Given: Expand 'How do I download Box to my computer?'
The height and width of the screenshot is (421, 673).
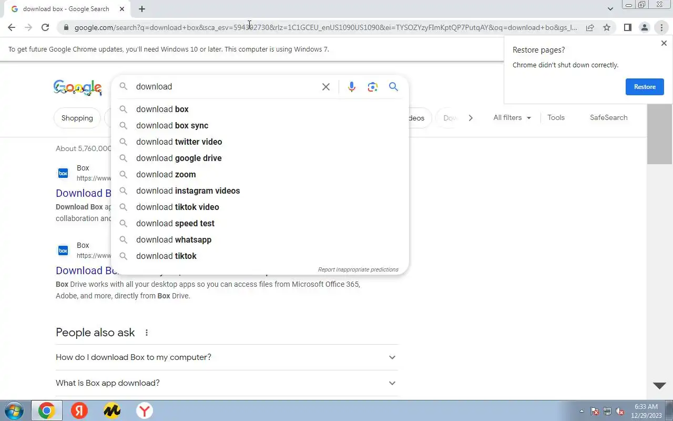Looking at the screenshot, I should (227, 357).
